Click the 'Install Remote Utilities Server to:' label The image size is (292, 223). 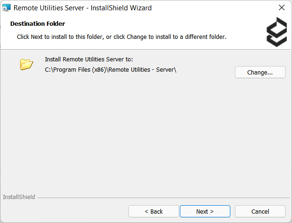[89, 59]
